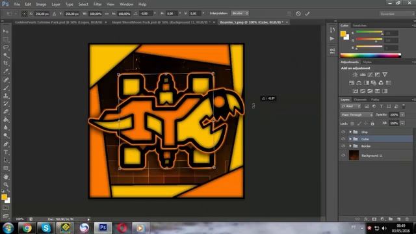Select the Horizontal Type tool
This screenshot has width=416, height=234.
[x=6, y=152]
